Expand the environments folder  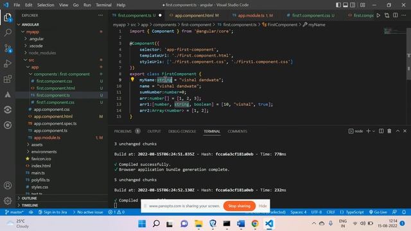(44, 151)
